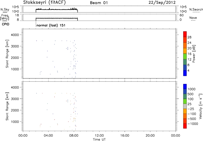The height and width of the screenshot is (141, 203).
Task: Click the power panel 'Slant Range [km]' label
Action: [7, 54]
